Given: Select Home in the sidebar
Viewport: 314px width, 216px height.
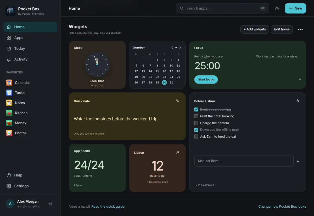Looking at the screenshot, I should [x=30, y=27].
